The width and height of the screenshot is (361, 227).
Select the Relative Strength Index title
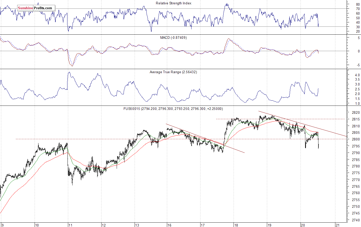(174, 3)
